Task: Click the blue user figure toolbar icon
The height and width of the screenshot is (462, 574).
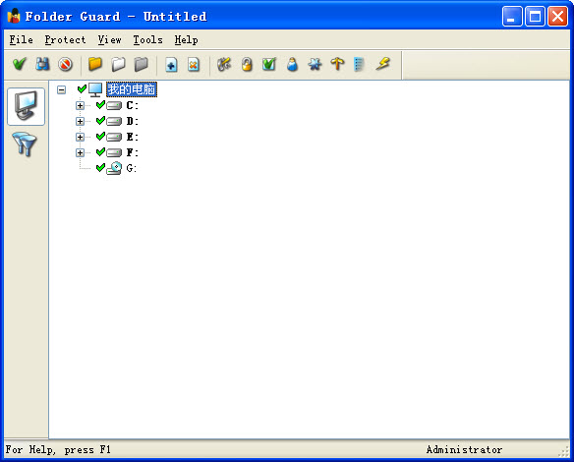Action: (292, 65)
